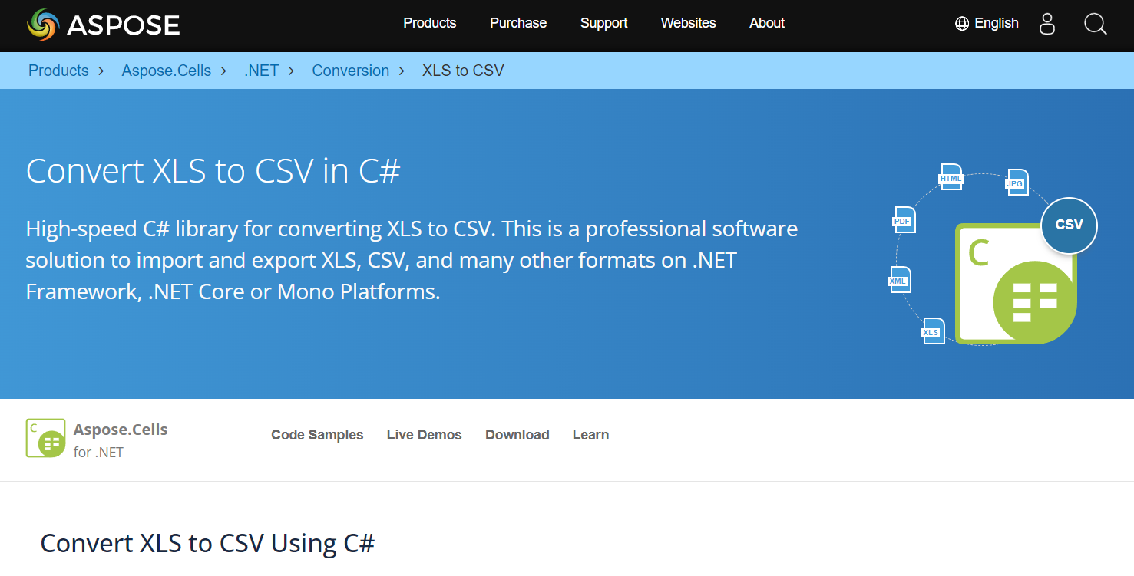Click Download for Aspose.Cells
Screen dimensions: 1134x576
(517, 435)
